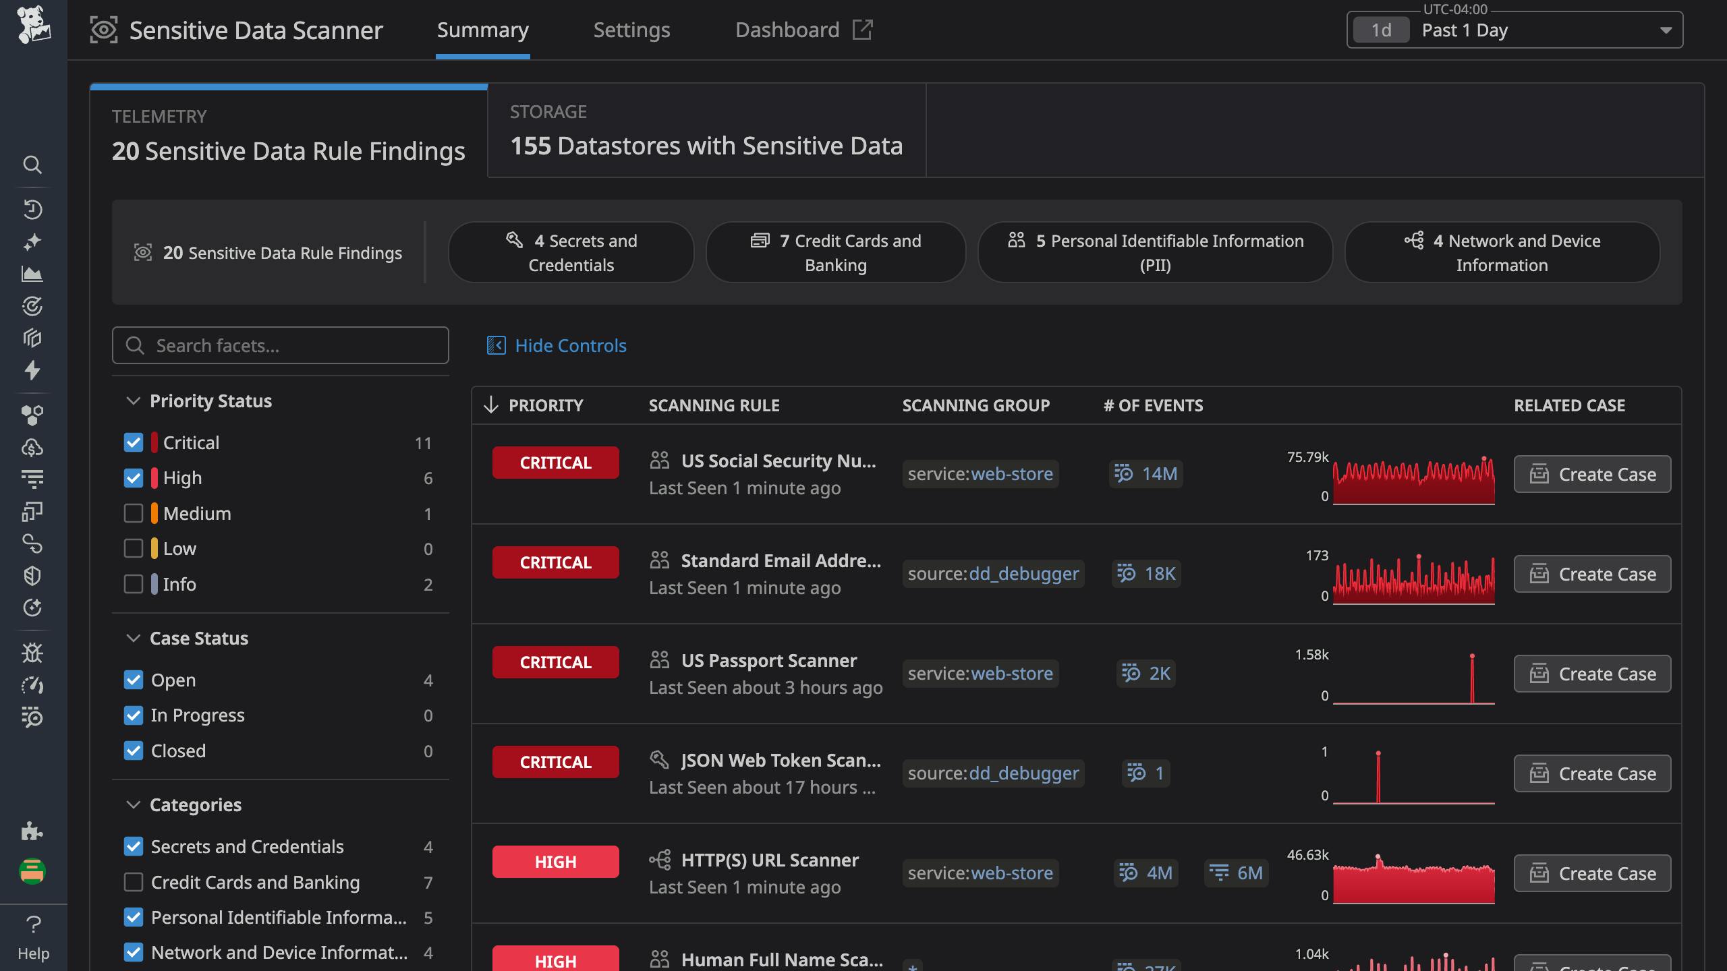Click the search magnifier icon in the sidebar

(32, 165)
